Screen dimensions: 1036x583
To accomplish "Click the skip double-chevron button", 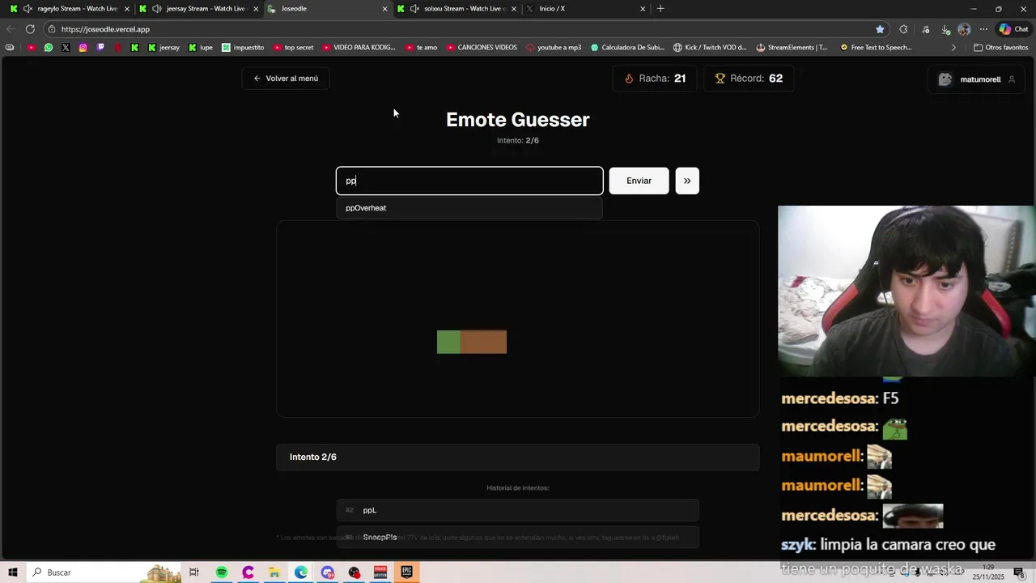I will tap(687, 181).
